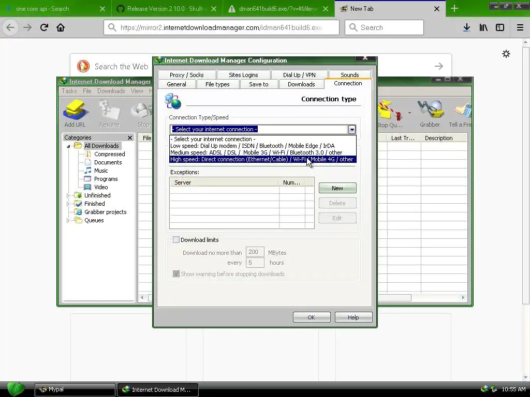Switch to the General tab

tap(176, 84)
